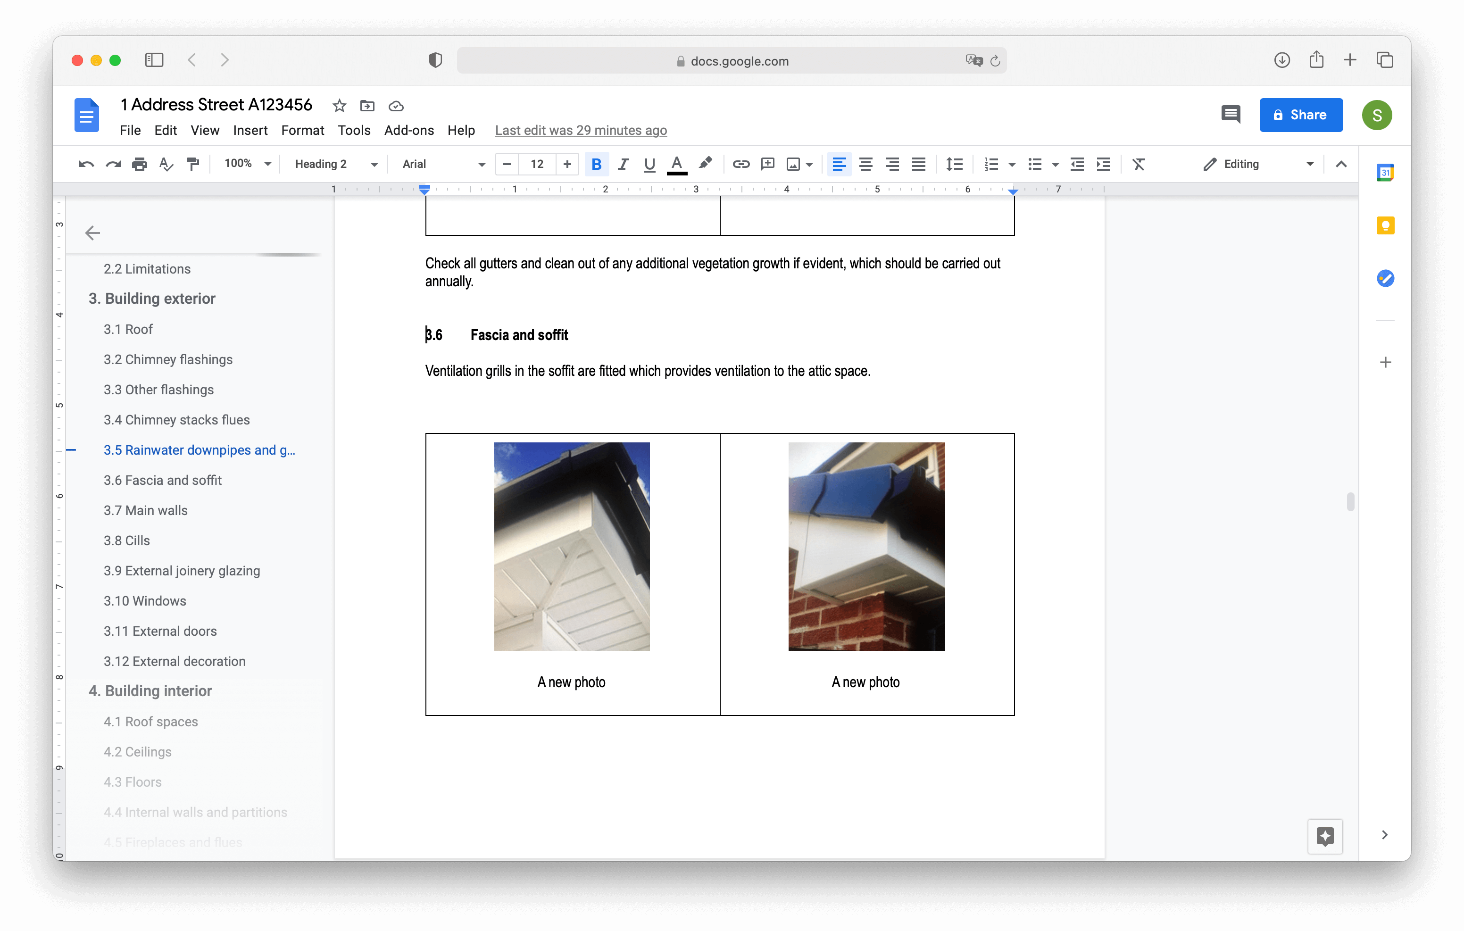Print the document with printer icon
This screenshot has width=1464, height=931.
(140, 164)
